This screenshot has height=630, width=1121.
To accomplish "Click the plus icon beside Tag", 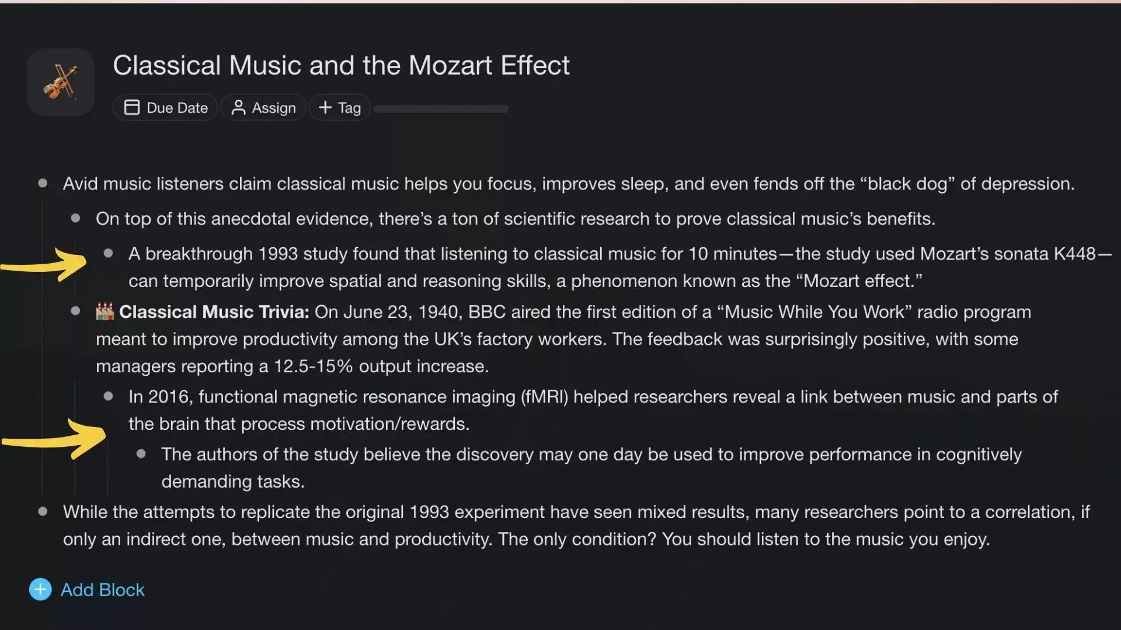I will click(325, 108).
